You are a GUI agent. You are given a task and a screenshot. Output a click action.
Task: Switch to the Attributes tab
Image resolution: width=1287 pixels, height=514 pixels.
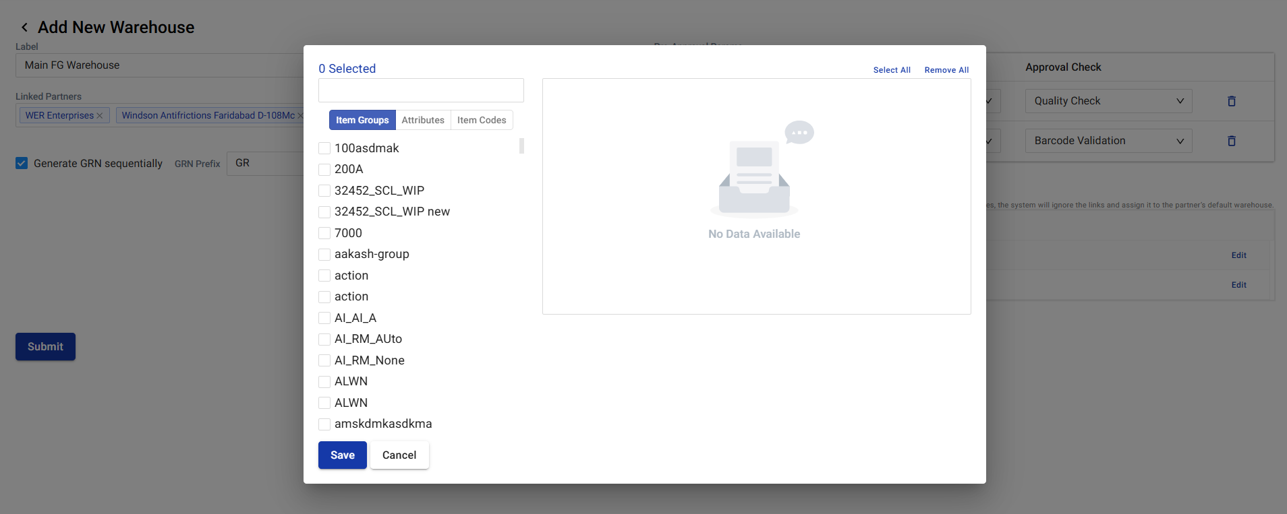(x=423, y=120)
